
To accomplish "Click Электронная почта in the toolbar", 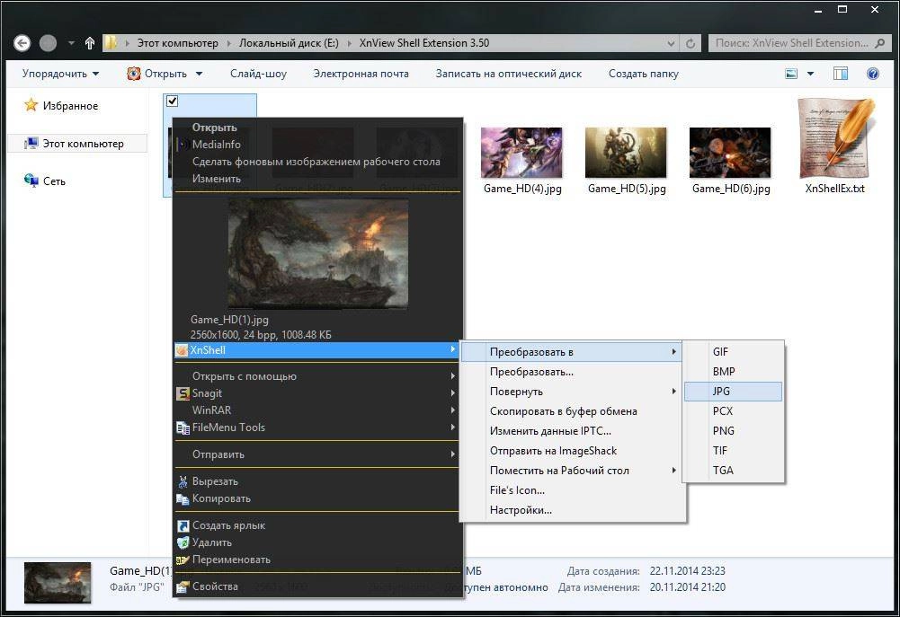I will tap(361, 74).
